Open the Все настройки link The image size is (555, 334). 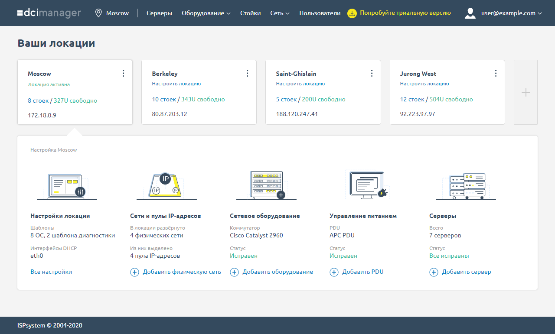coord(51,272)
